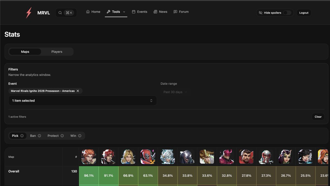Click the info icon next to Protect
330x186 pixels.
(62, 136)
